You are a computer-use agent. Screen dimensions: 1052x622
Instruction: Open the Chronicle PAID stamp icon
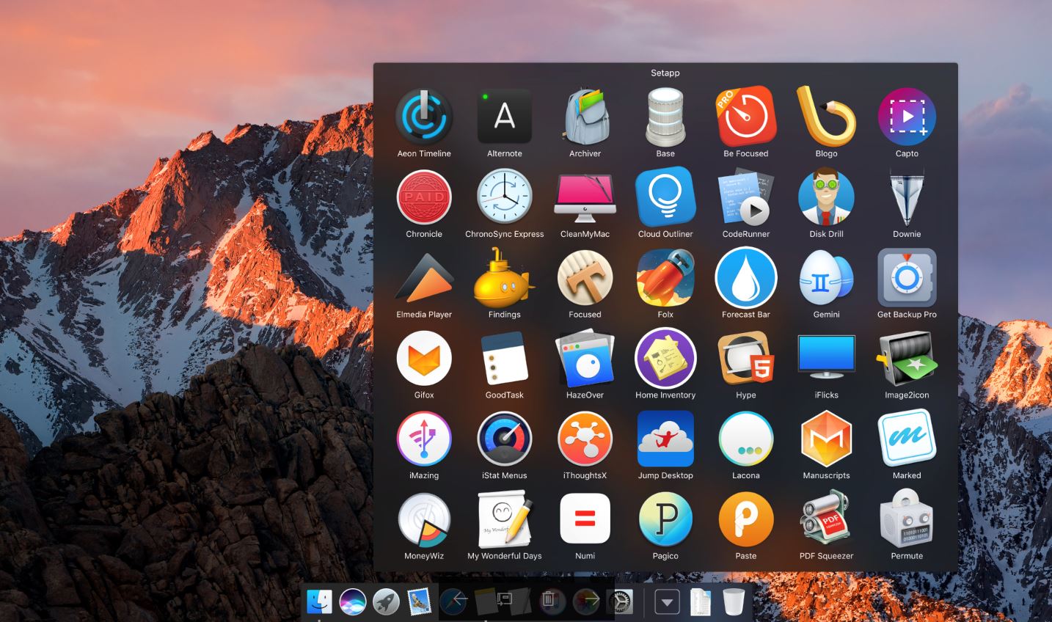tap(424, 197)
